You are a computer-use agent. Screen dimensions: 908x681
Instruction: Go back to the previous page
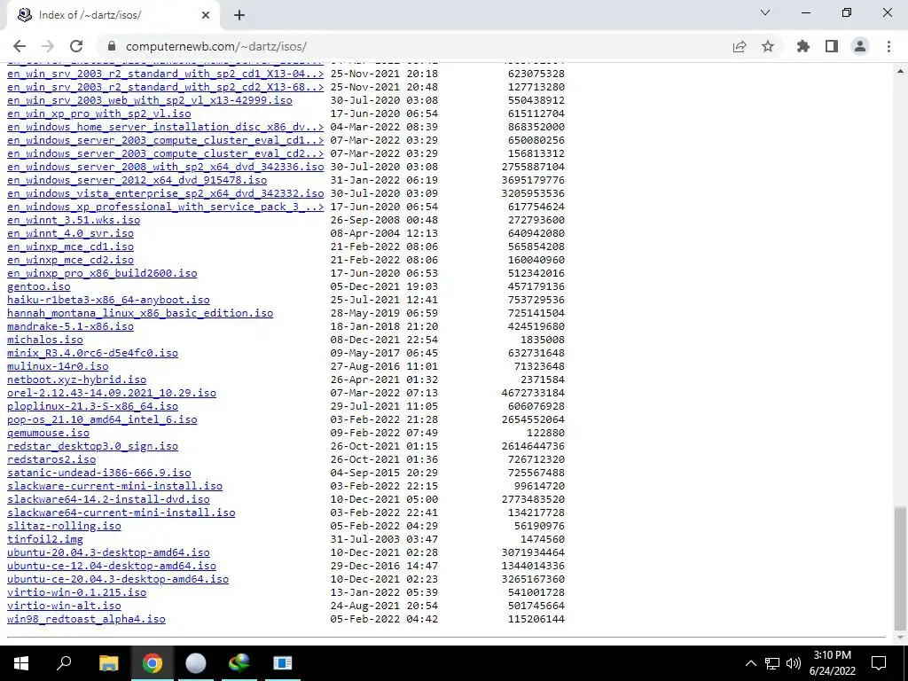20,46
